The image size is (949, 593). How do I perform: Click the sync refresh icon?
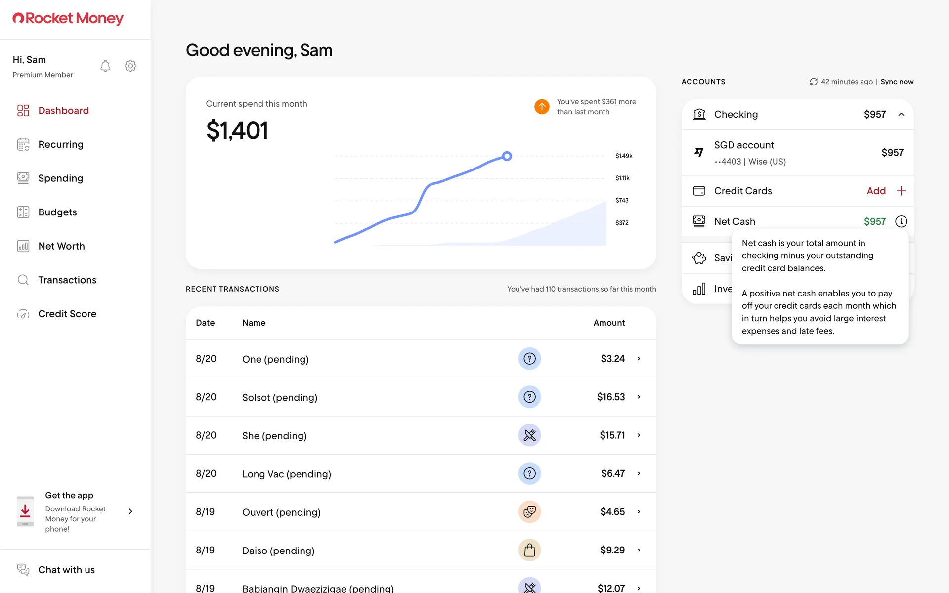click(814, 82)
